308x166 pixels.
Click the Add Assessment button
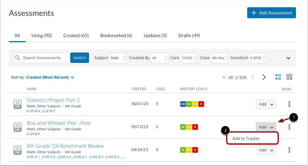(x=272, y=13)
